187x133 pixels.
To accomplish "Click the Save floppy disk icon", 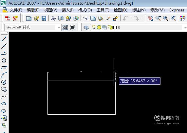I will tap(44, 18).
